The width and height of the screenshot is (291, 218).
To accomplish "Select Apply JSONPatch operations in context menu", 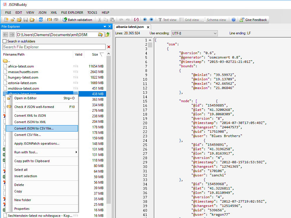I will tap(37, 143).
